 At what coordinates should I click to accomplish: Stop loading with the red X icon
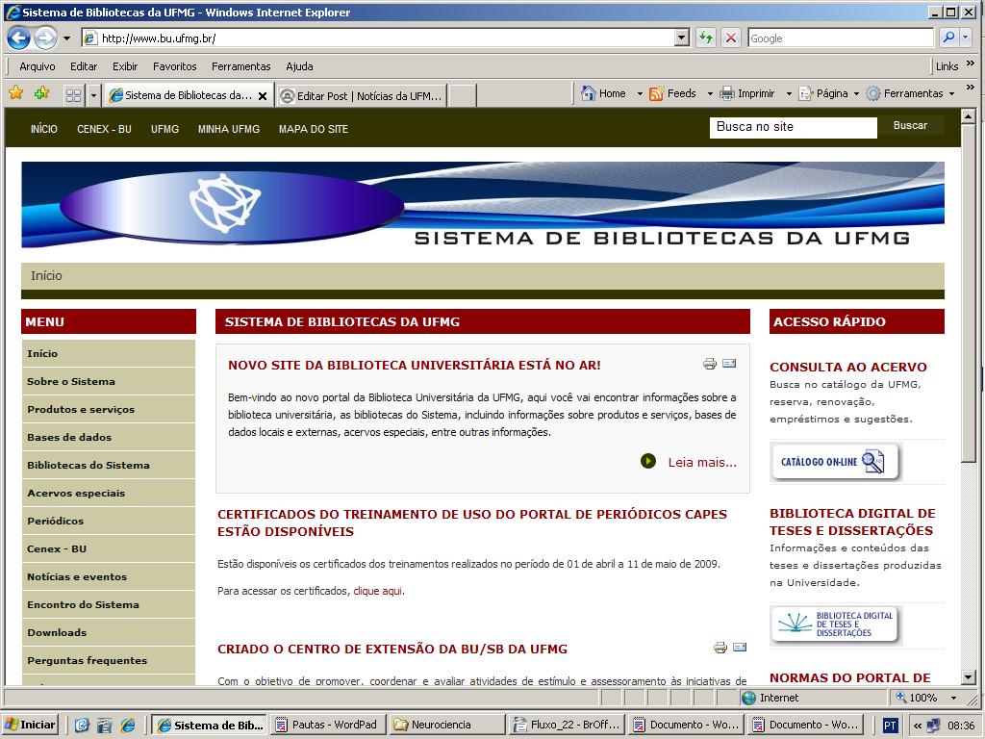click(731, 38)
